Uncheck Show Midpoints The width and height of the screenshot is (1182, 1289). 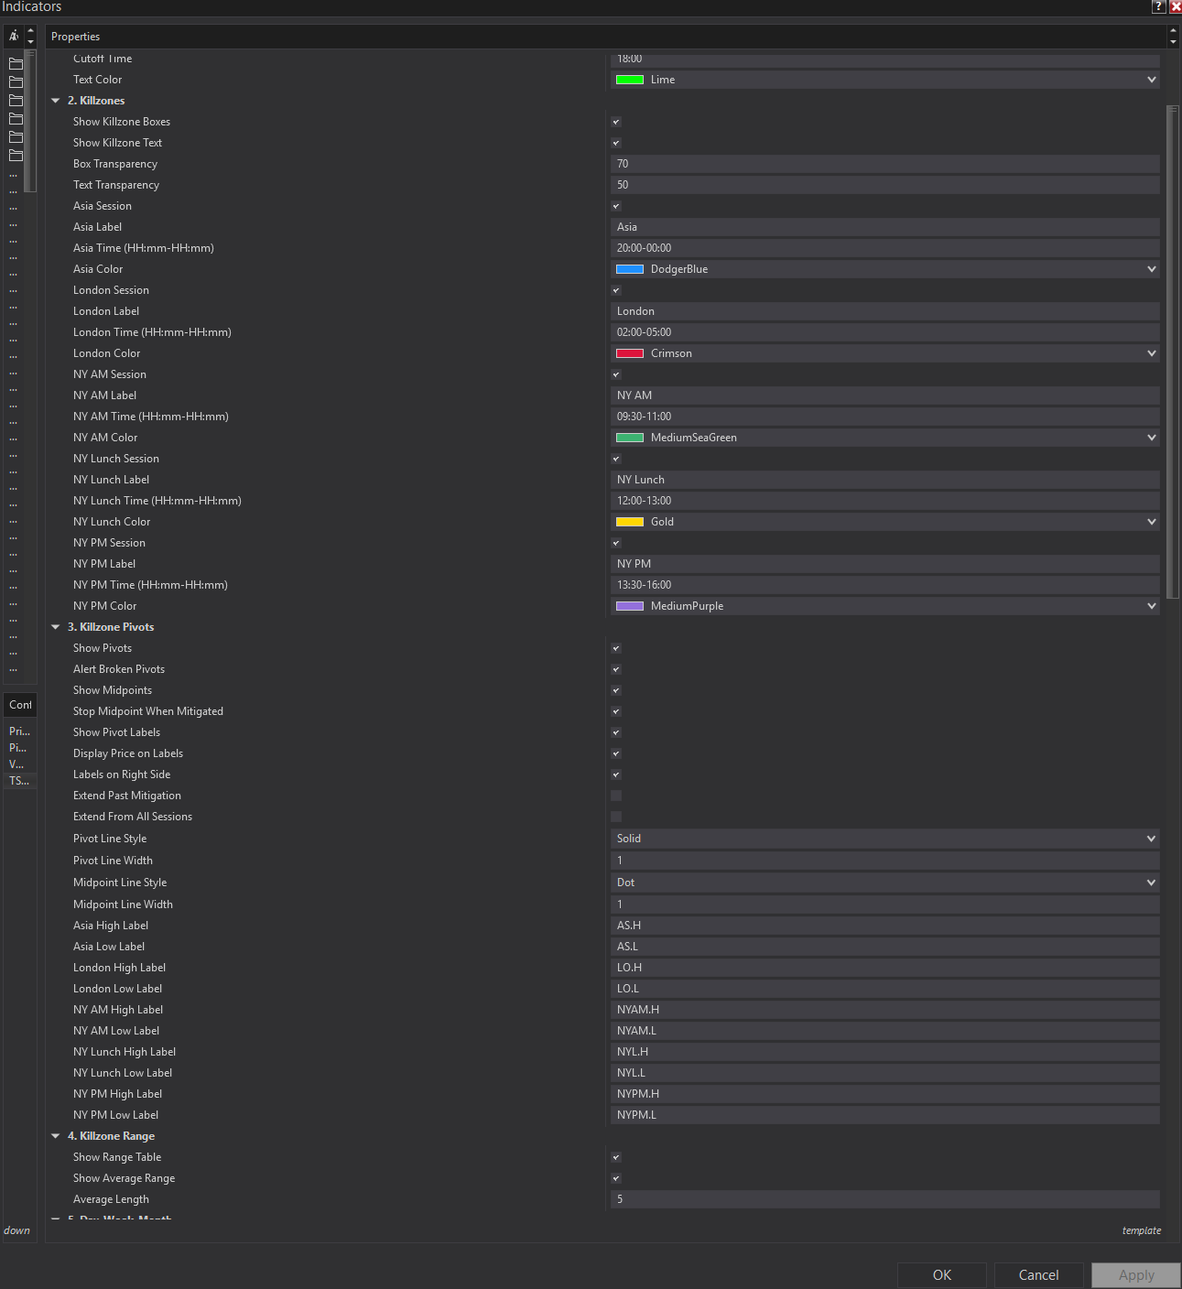pyautogui.click(x=616, y=690)
